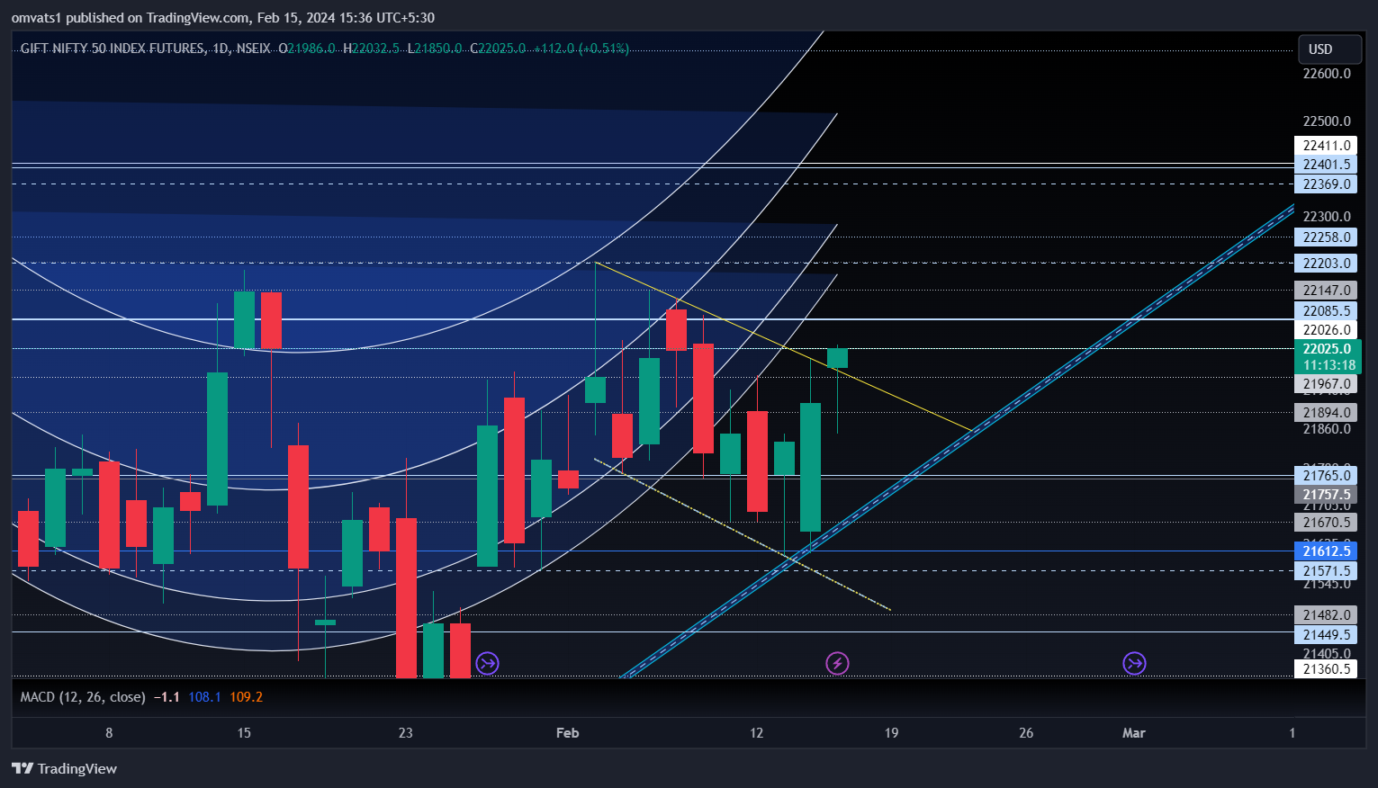
Task: Click the 22401.5 price label
Action: pyautogui.click(x=1326, y=165)
